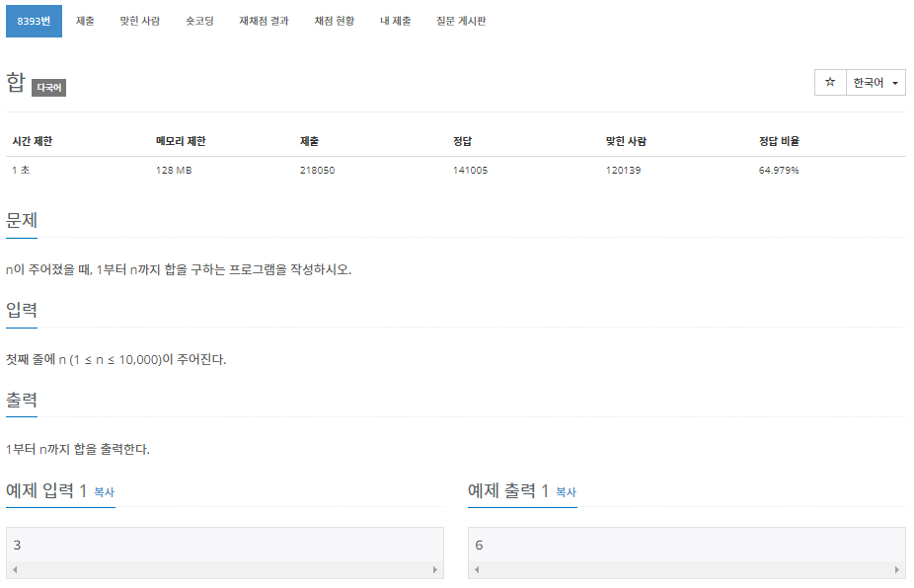Click right scroll arrow in example output box
Image resolution: width=914 pixels, height=588 pixels.
[896, 569]
